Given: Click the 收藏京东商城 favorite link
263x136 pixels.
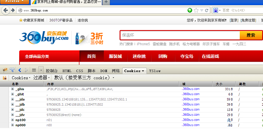Looking at the screenshot, I should pyautogui.click(x=32, y=20).
